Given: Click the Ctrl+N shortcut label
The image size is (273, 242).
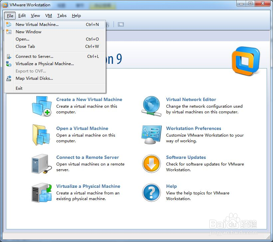Looking at the screenshot, I should 92,25.
